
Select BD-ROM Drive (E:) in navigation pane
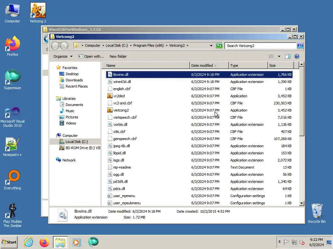click(x=80, y=148)
